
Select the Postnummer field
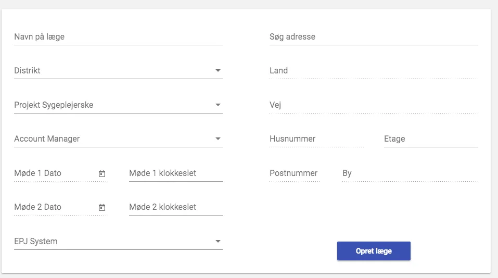tap(294, 173)
